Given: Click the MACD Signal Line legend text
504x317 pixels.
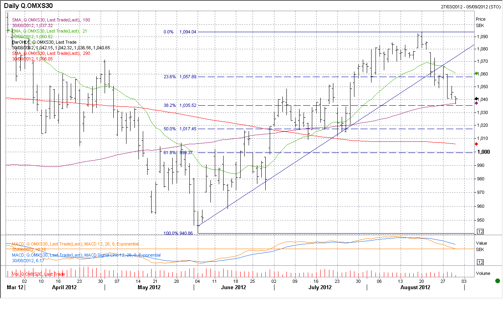Looking at the screenshot, I should [x=86, y=255].
